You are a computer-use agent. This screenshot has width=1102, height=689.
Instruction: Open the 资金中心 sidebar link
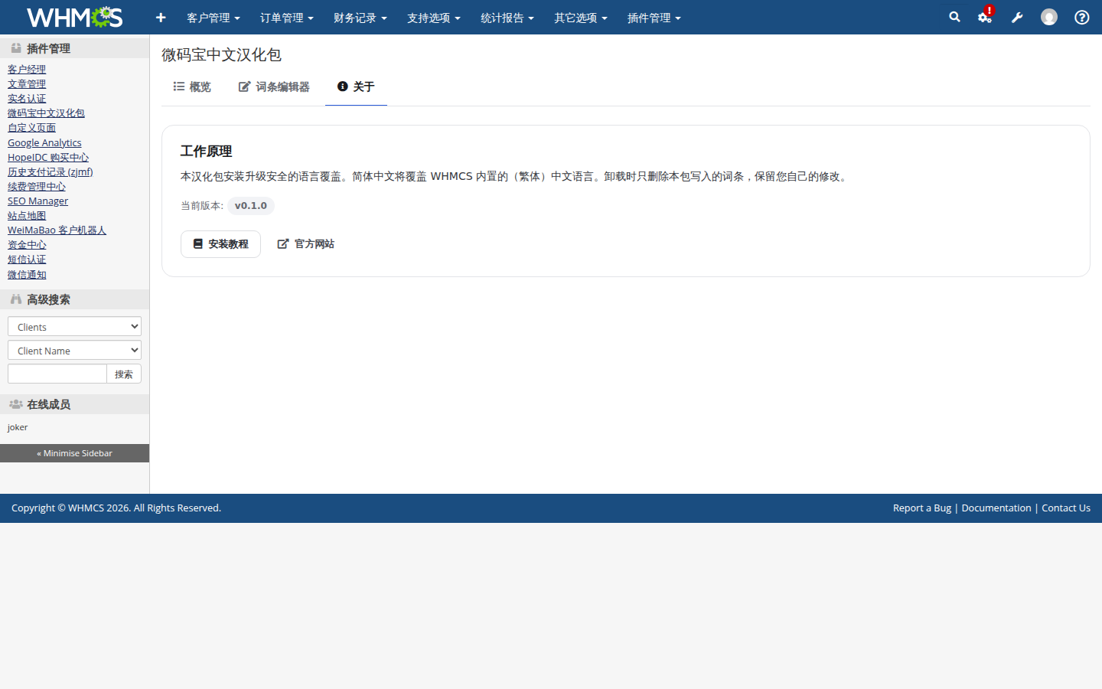point(27,244)
